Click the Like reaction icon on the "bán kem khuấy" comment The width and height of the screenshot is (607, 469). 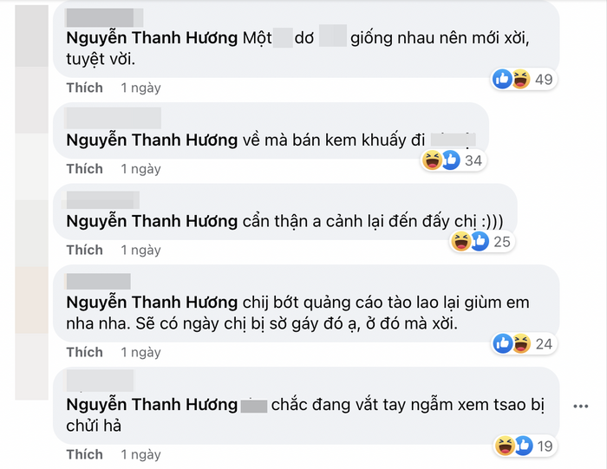[x=450, y=160]
